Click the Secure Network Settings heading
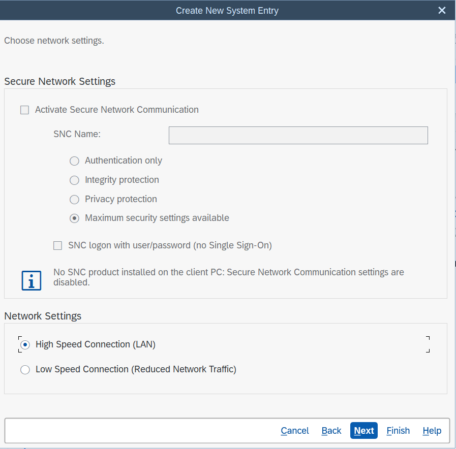This screenshot has width=456, height=449. [x=59, y=81]
